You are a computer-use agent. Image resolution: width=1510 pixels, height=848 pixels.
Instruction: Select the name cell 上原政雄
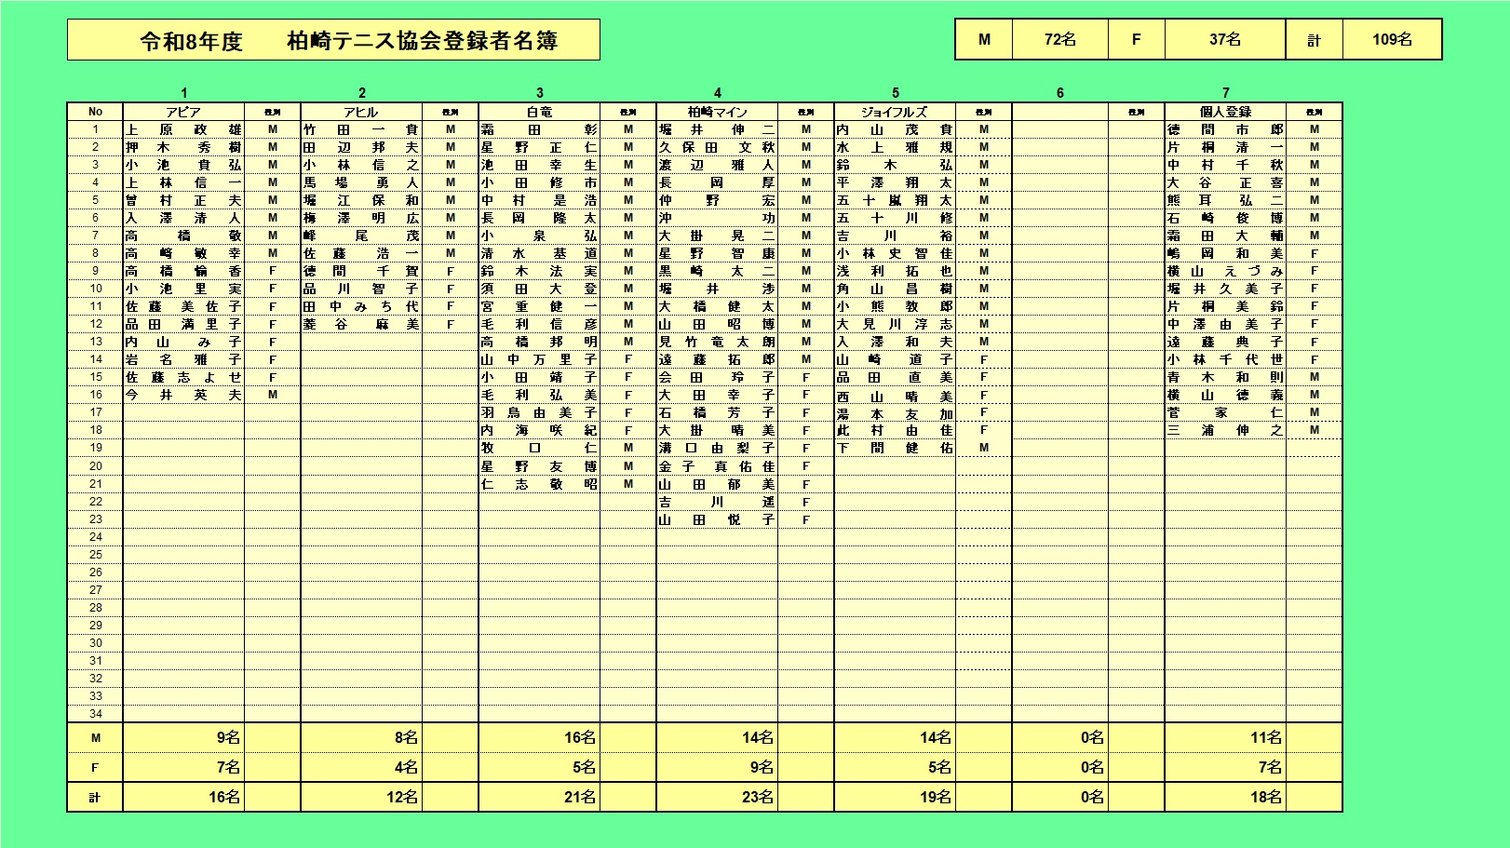coord(183,129)
